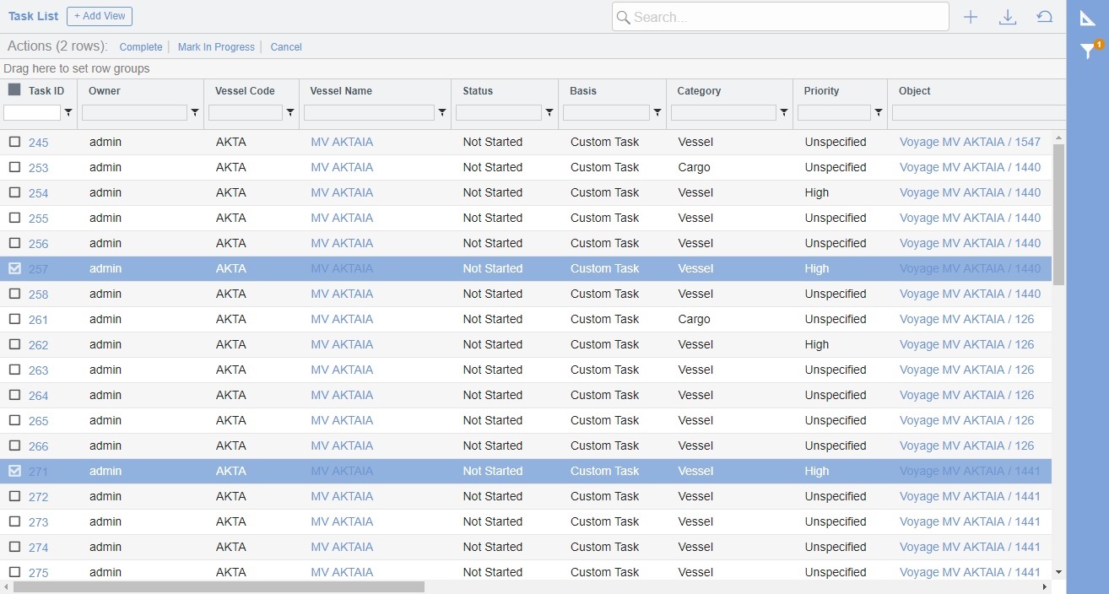Click the Complete action link
This screenshot has width=1109, height=594.
point(140,46)
